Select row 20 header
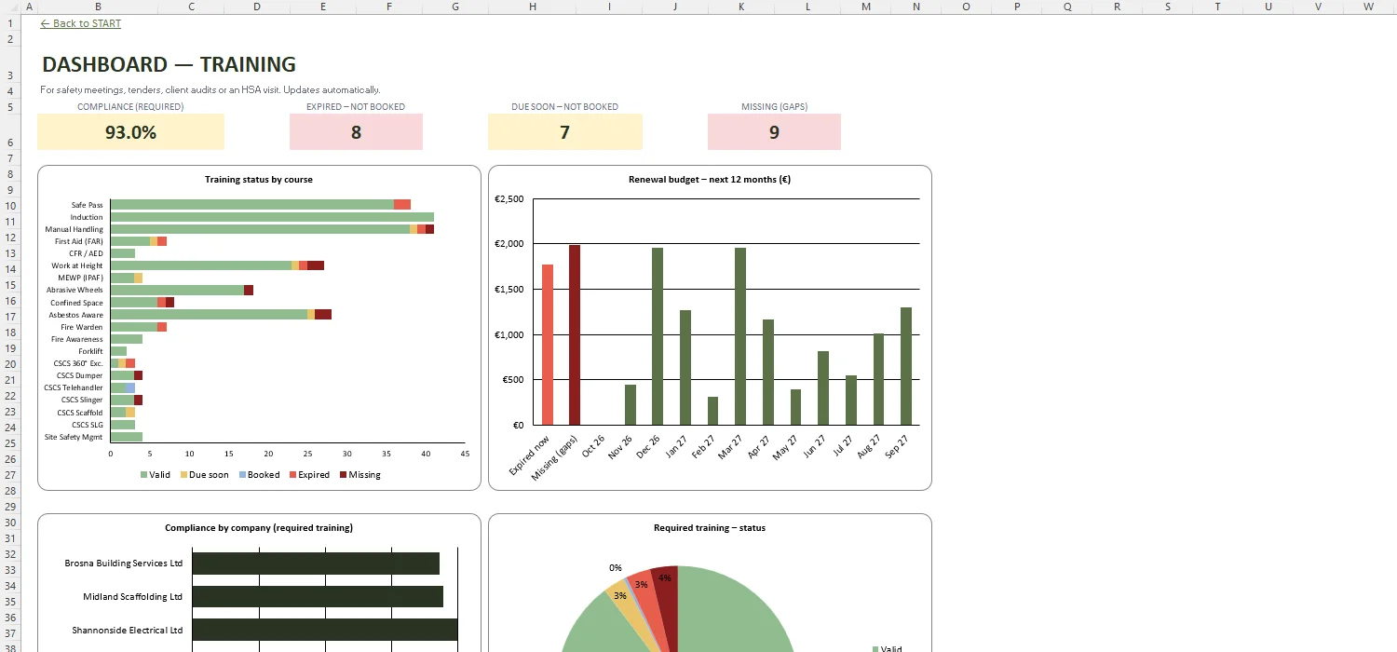 [x=10, y=364]
